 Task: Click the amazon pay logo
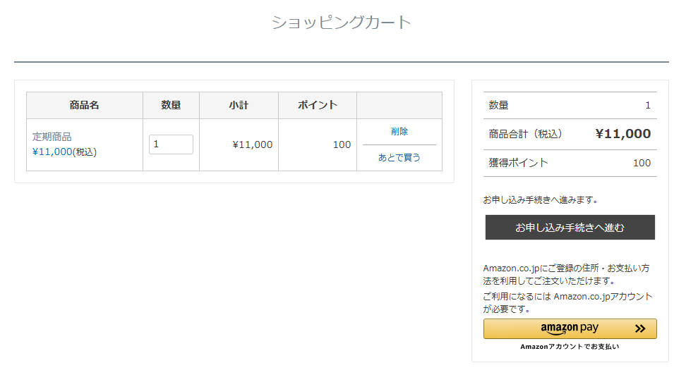[x=570, y=328]
